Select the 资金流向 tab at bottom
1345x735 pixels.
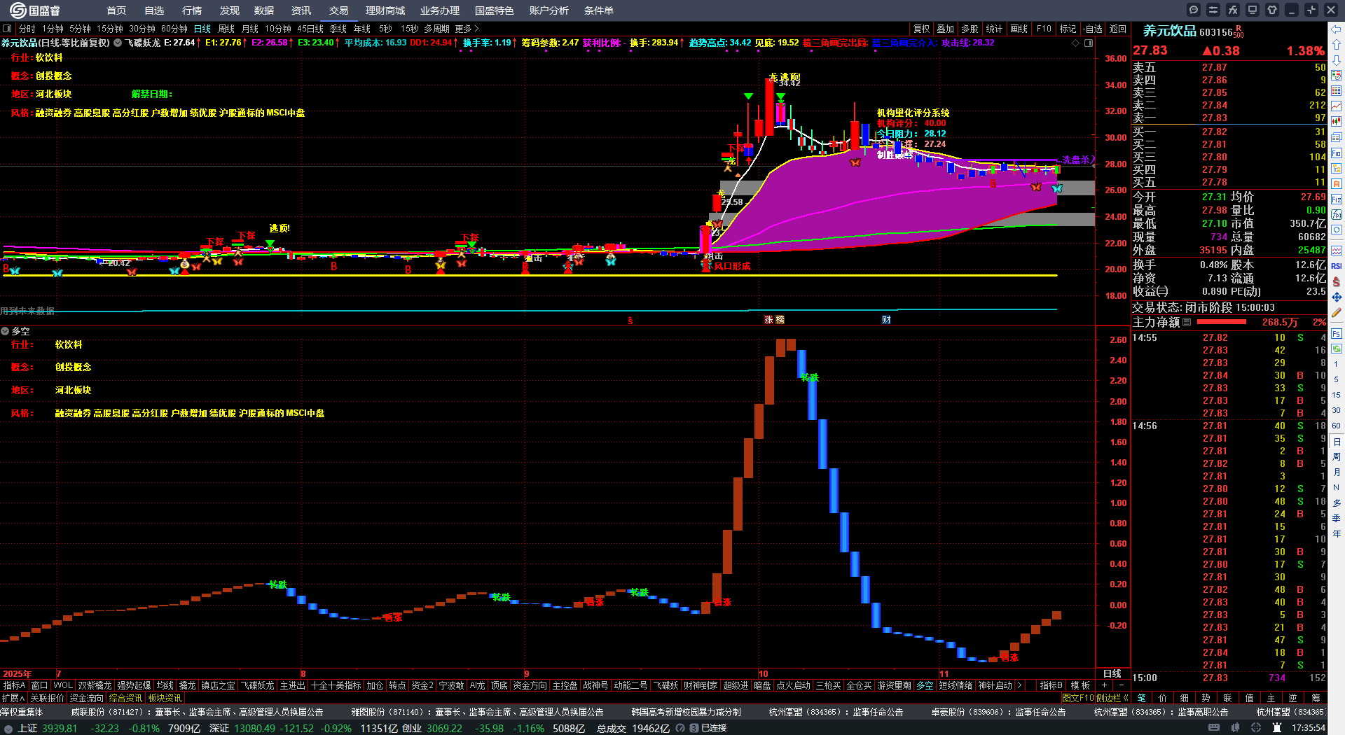click(x=86, y=698)
